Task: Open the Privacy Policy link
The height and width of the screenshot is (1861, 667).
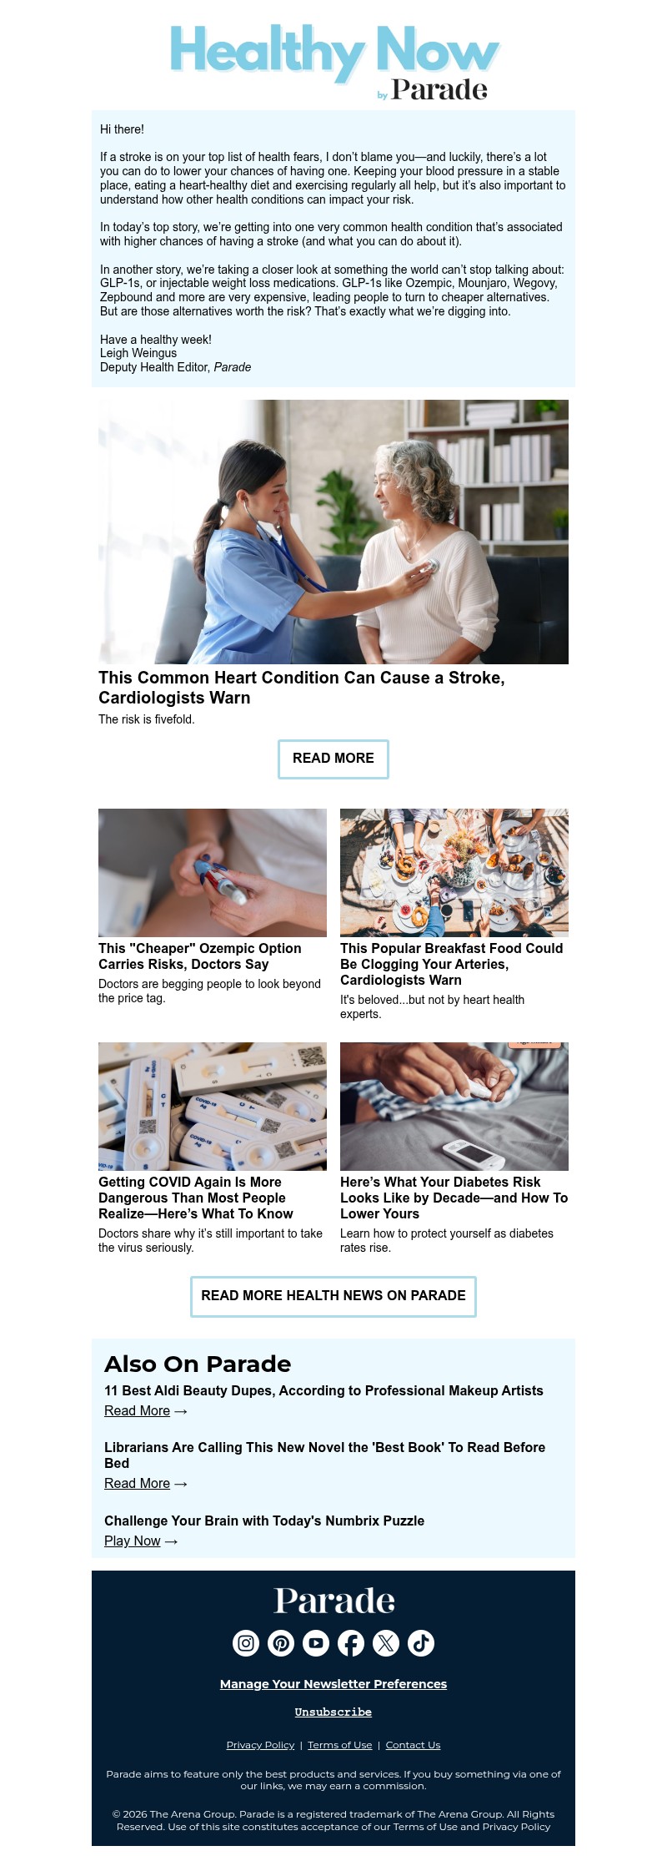Action: [260, 1744]
